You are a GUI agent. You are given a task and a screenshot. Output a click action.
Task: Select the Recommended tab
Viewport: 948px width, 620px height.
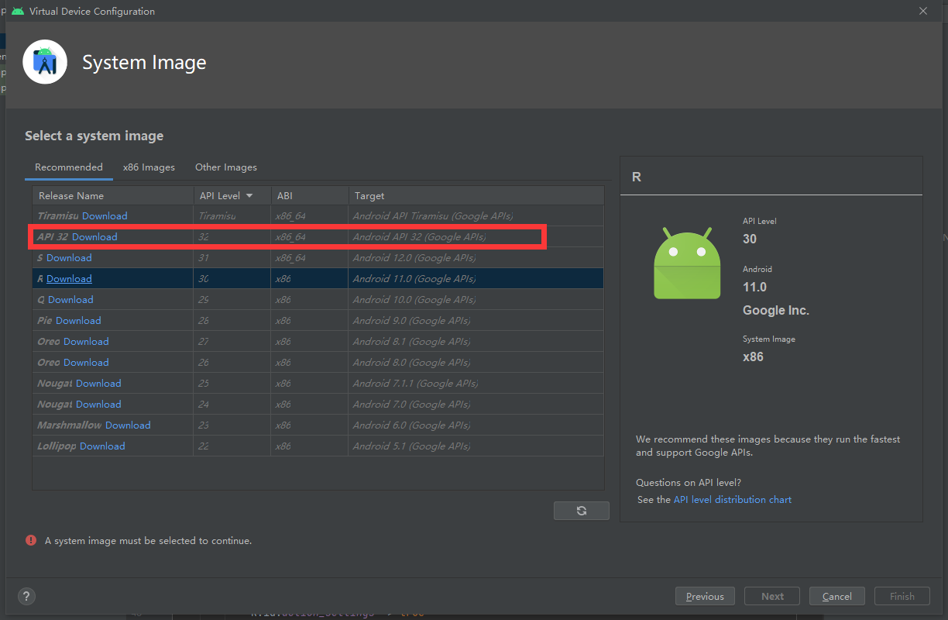tap(69, 167)
